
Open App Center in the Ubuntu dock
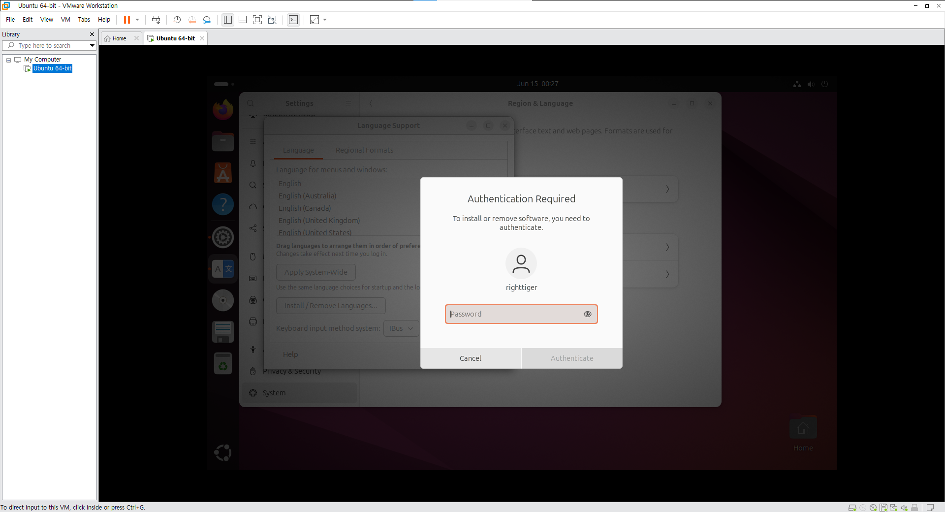click(223, 173)
